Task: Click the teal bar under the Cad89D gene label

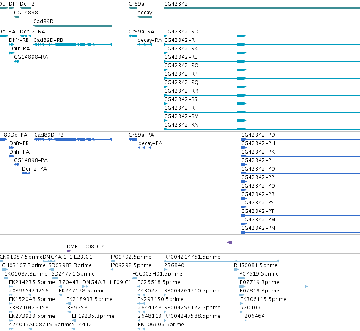Action: tap(73, 26)
